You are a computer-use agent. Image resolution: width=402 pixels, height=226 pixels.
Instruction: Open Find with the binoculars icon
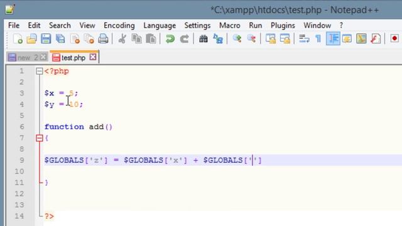[204, 39]
